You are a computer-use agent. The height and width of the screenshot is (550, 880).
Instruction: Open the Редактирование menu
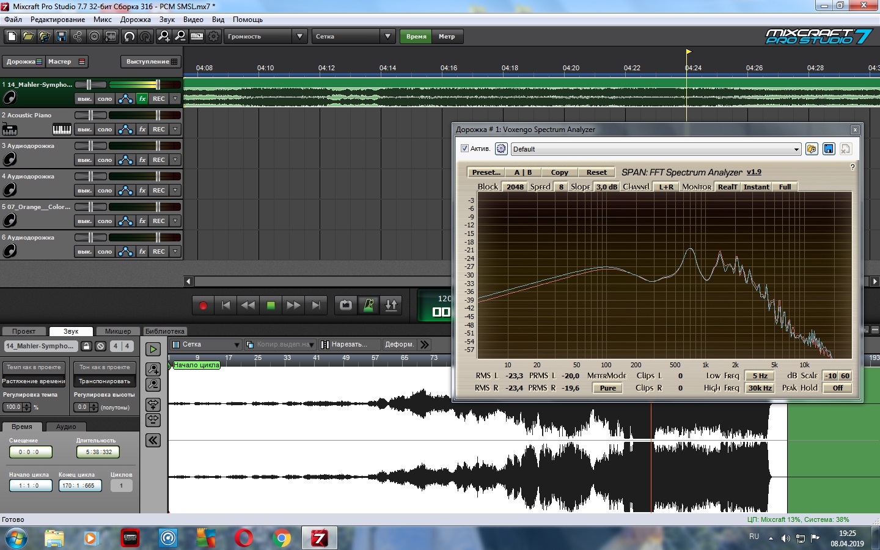[57, 20]
